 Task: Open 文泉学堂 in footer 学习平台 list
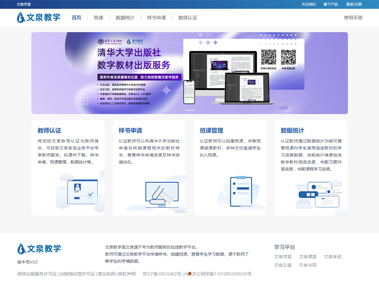pyautogui.click(x=283, y=257)
